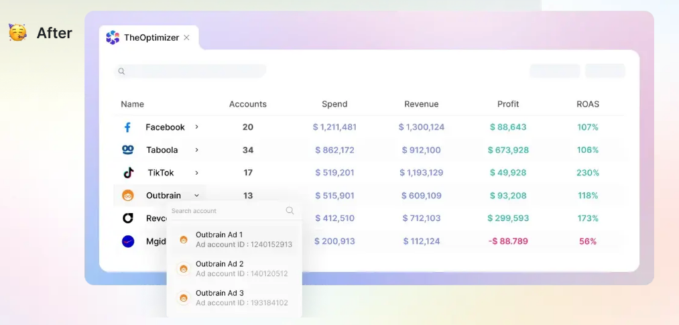Sort by the Profit column header

pos(508,104)
